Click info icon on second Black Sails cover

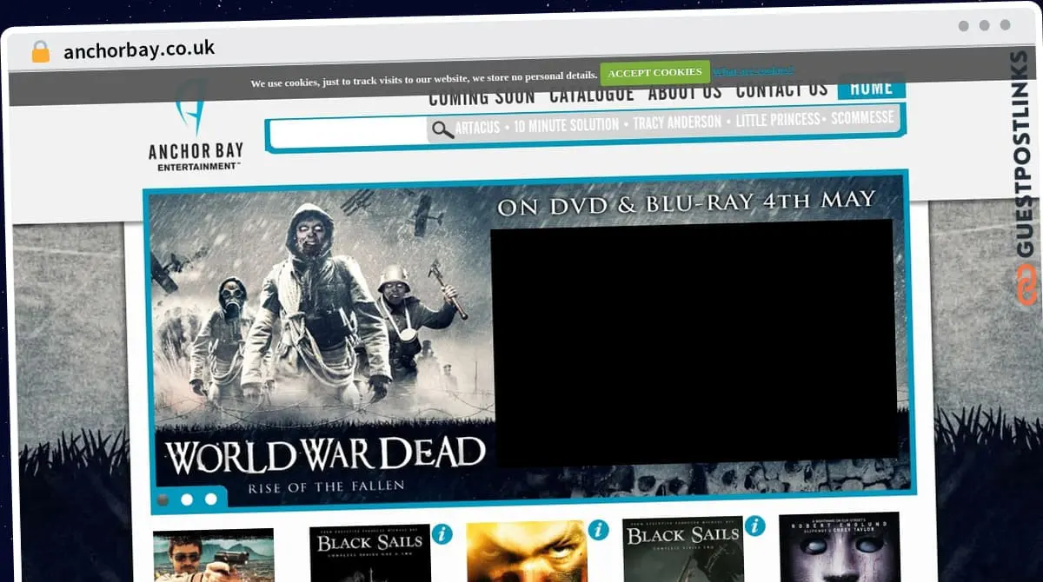tap(754, 526)
